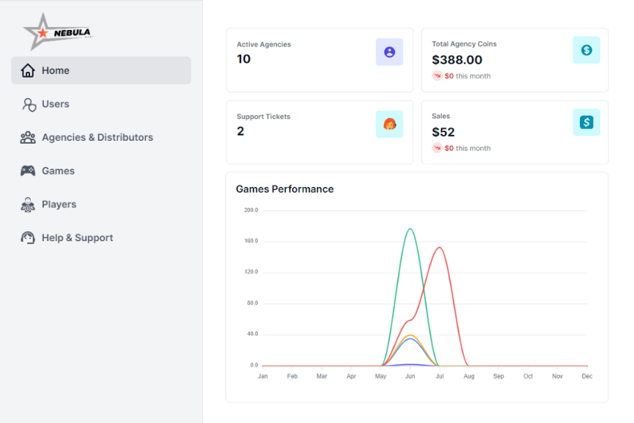Click the Jul label on chart axis
634x423 pixels.
coord(440,376)
